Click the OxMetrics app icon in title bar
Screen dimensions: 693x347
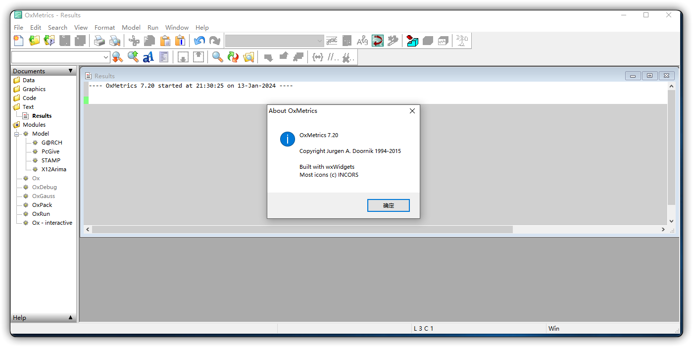18,15
